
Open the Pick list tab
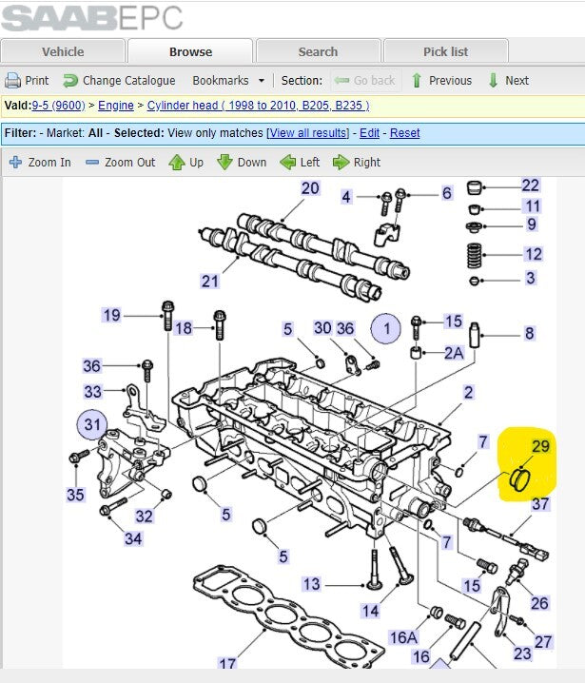click(445, 51)
